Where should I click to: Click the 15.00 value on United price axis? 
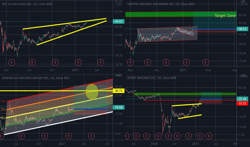click(242, 61)
